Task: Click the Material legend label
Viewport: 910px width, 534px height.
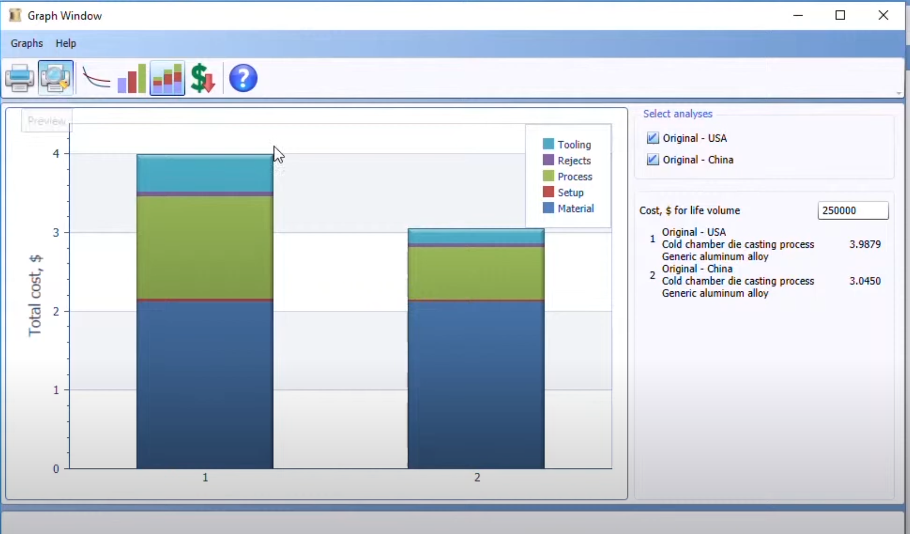Action: pyautogui.click(x=576, y=208)
